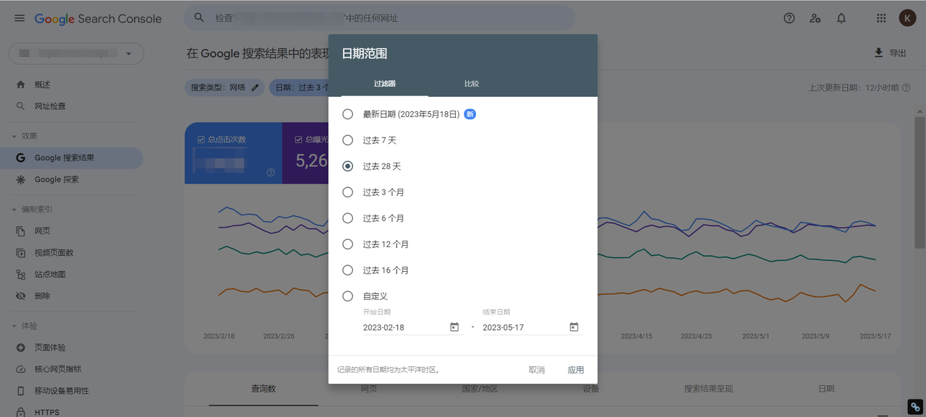The image size is (926, 417).
Task: Select the 过去 16 个月 radio option
Action: pos(348,270)
